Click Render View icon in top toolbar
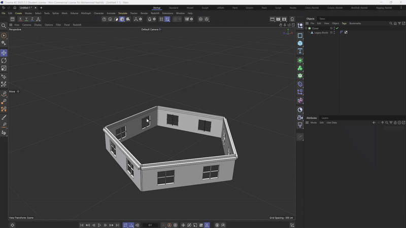406x228 pixels. 272,19
